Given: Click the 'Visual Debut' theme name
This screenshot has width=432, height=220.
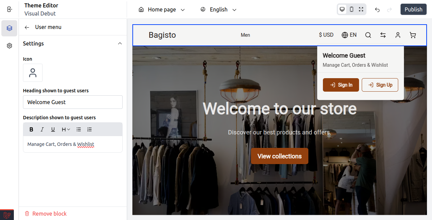Looking at the screenshot, I should coord(40,13).
